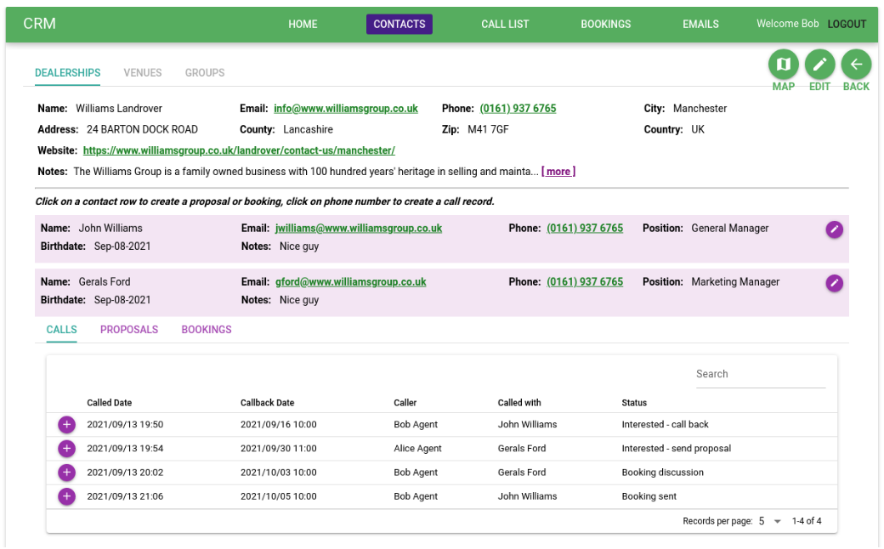Open the EMAILS section from the navigation bar
The width and height of the screenshot is (884, 549).
(x=700, y=24)
